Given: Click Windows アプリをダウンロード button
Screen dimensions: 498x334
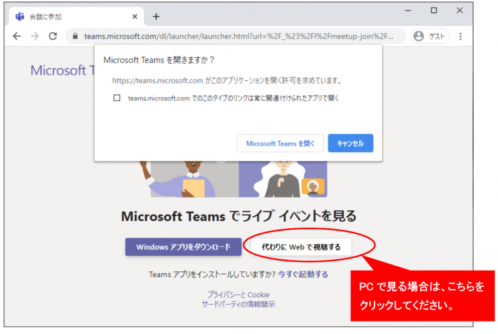Looking at the screenshot, I should point(183,247).
